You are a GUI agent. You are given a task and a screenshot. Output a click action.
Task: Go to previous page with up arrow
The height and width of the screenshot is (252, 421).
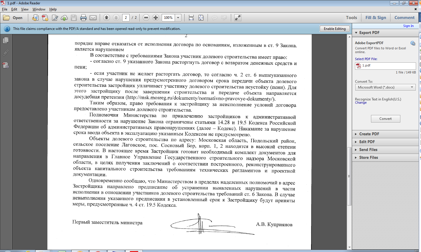coord(106,18)
